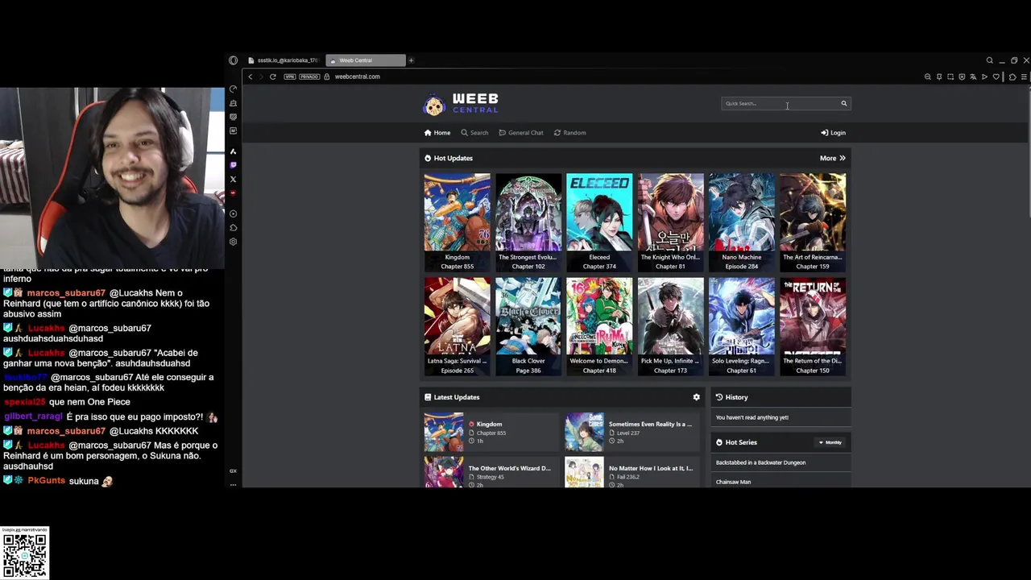Open the X icon in Opera sidebar
This screenshot has height=580, width=1031.
[x=234, y=179]
